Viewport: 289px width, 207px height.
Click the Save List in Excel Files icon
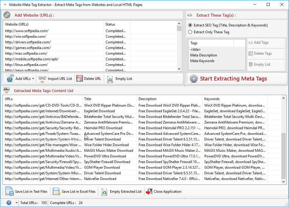(x=56, y=192)
